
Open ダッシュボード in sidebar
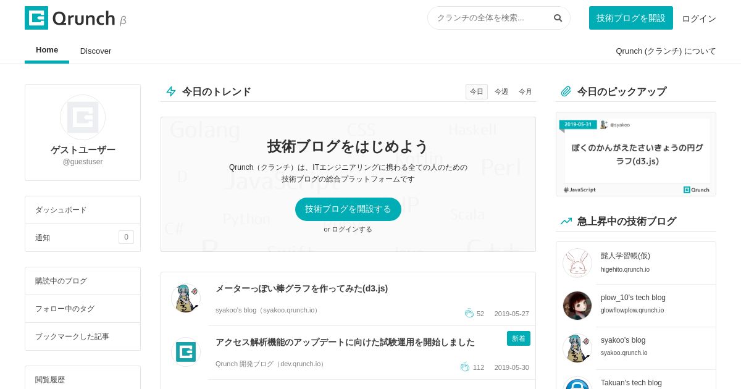pos(83,210)
